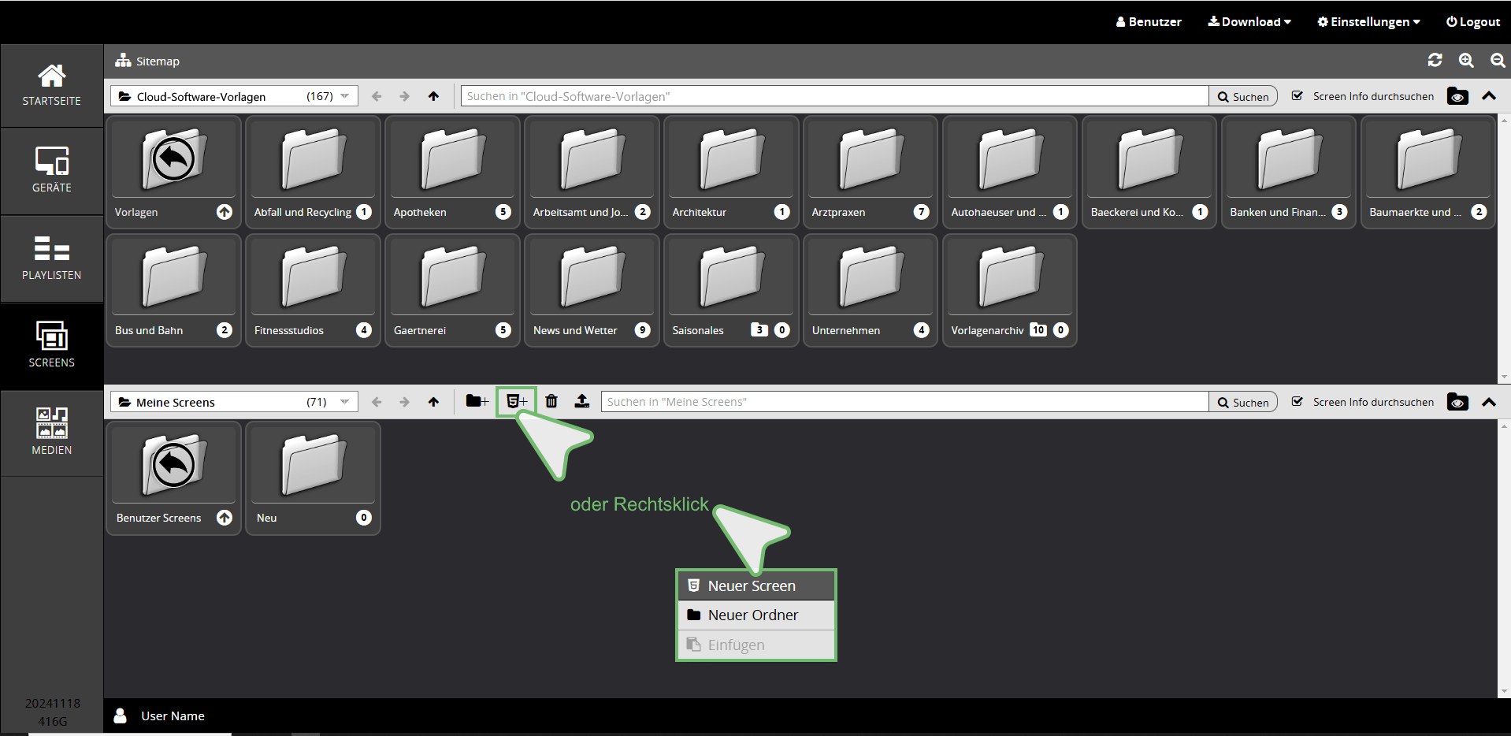The image size is (1511, 736).
Task: Toggle Screen Info durchsuchen checkbox for Meine Screens
Action: click(x=1298, y=402)
